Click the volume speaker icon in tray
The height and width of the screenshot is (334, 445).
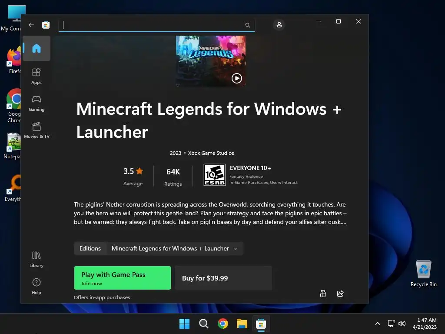pos(402,324)
